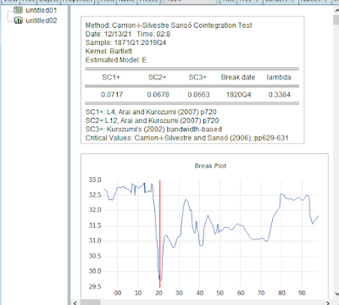Click the 70 x-axis label

click(261, 293)
